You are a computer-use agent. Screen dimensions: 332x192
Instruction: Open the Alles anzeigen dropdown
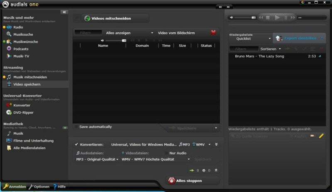pyautogui.click(x=129, y=33)
